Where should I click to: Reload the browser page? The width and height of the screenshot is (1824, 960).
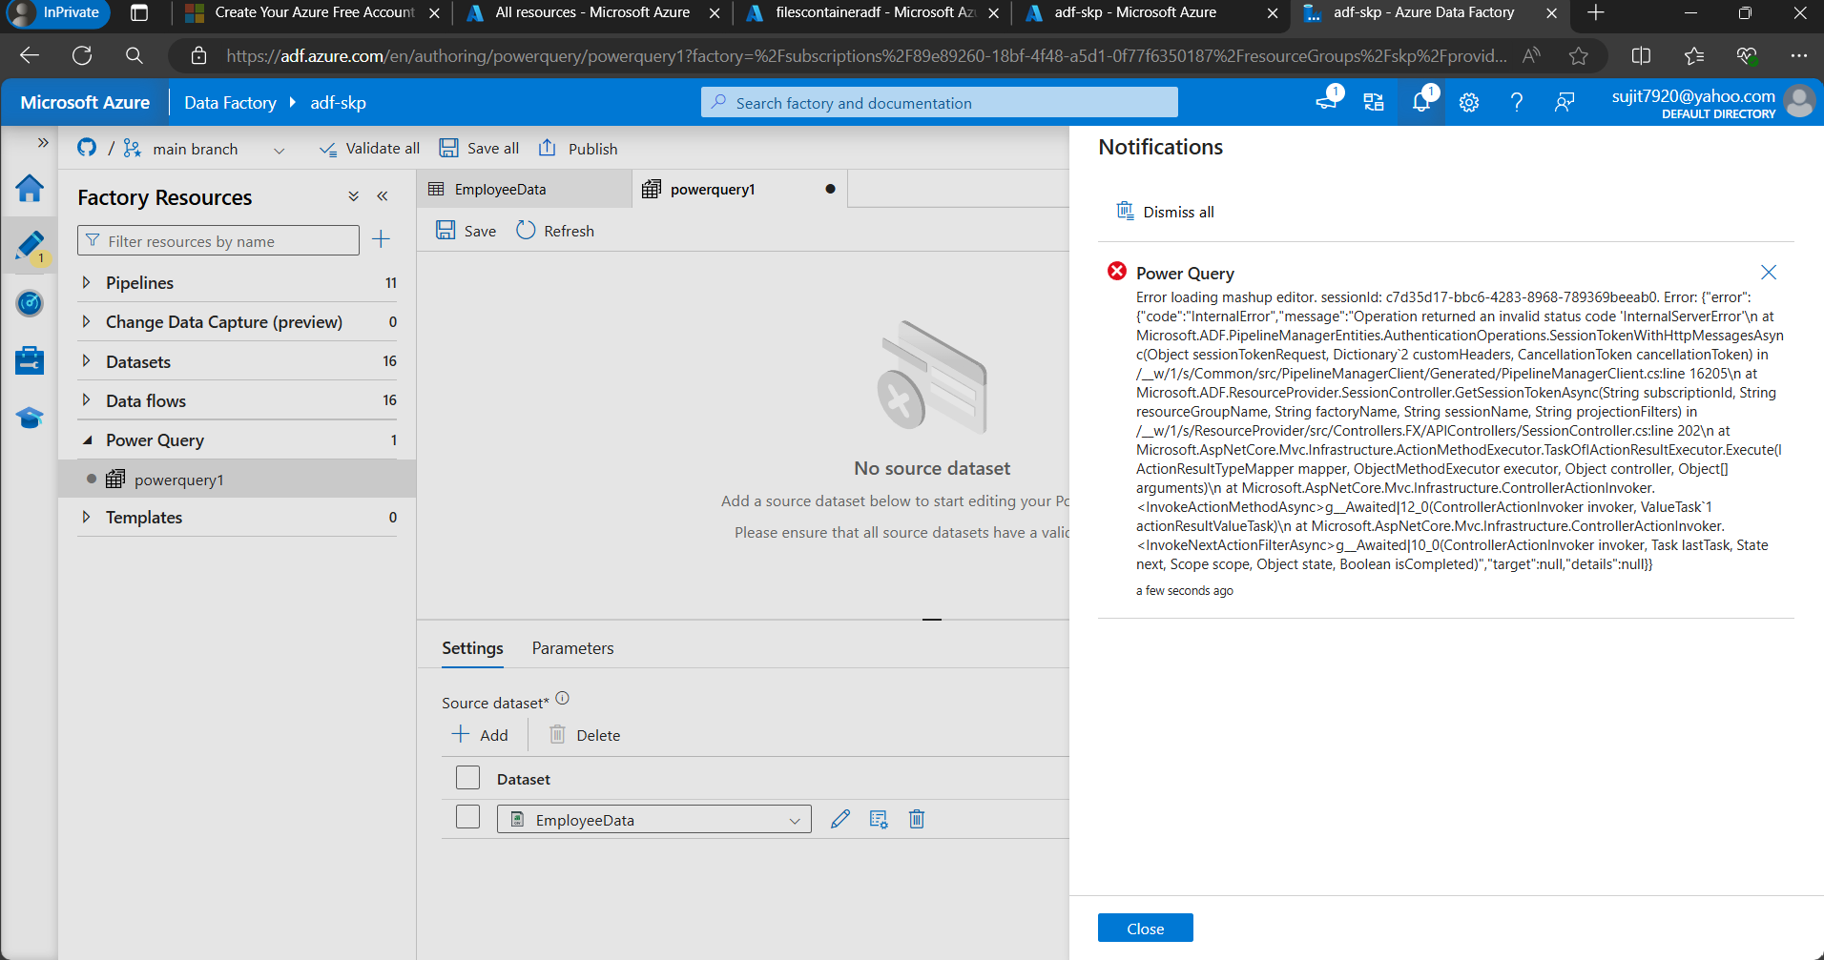pyautogui.click(x=82, y=55)
